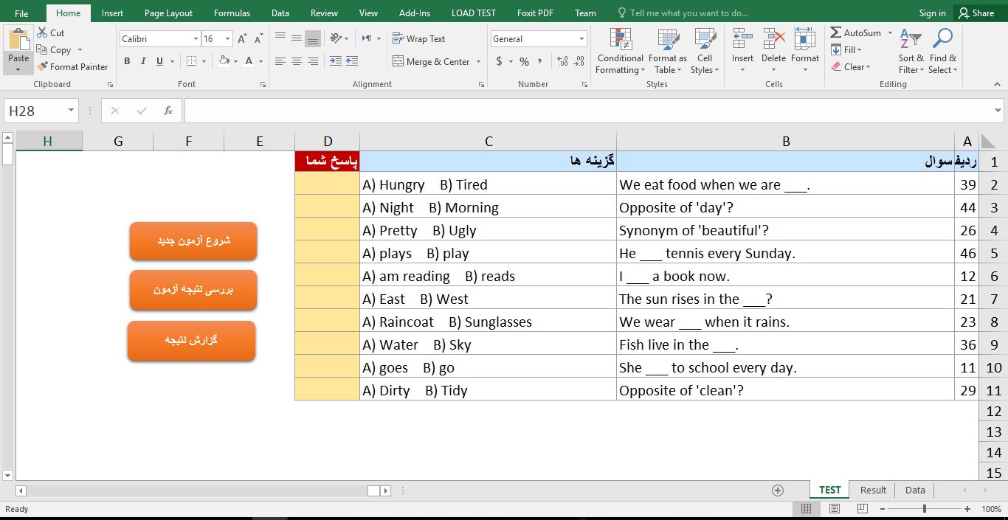1008x520 pixels.
Task: Set horizontal alignment to Align Left
Action: pyautogui.click(x=280, y=61)
